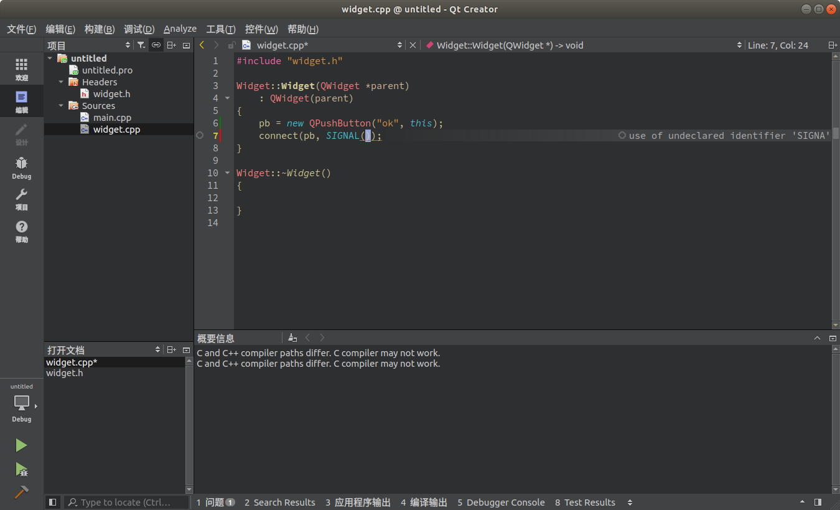Viewport: 840px width, 510px height.
Task: Fold the destructor block at line 10
Action: pos(227,172)
